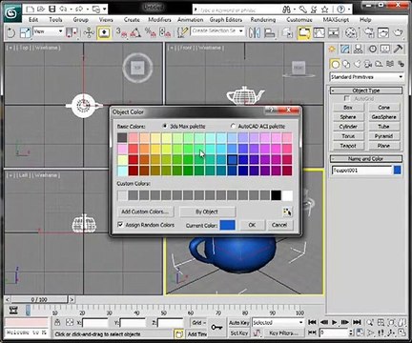Switch to the Create panel star icon
This screenshot has width=412, height=343.
tap(332, 50)
